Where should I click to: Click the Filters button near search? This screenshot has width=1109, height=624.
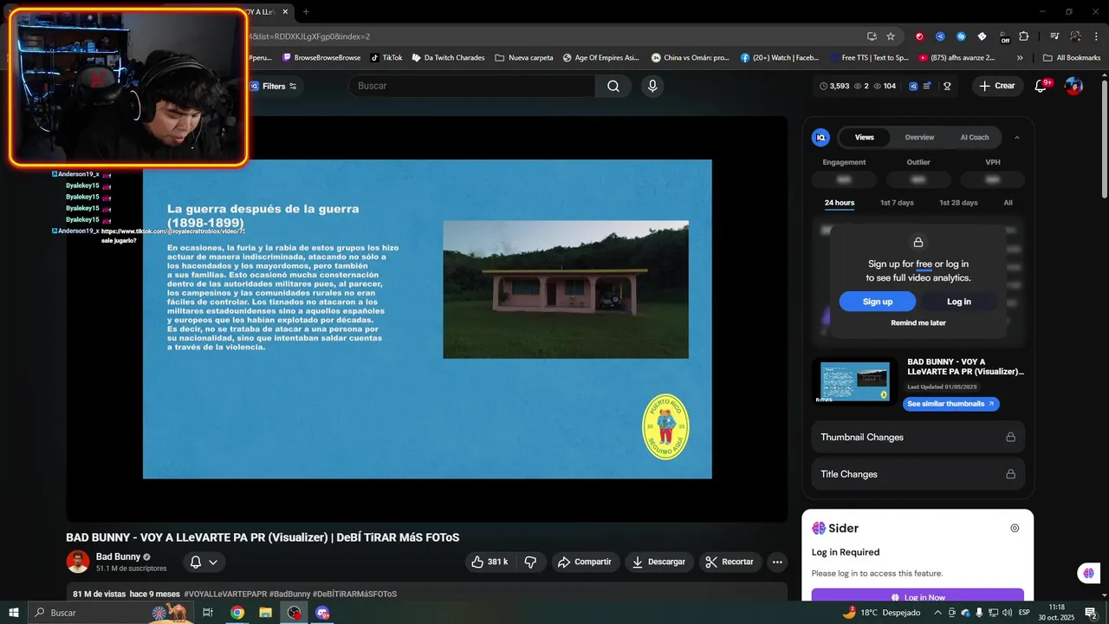tap(274, 86)
